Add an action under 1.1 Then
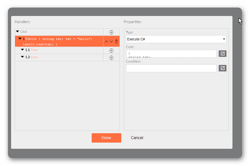Screen dimensions: 250x166 tap(111, 51)
